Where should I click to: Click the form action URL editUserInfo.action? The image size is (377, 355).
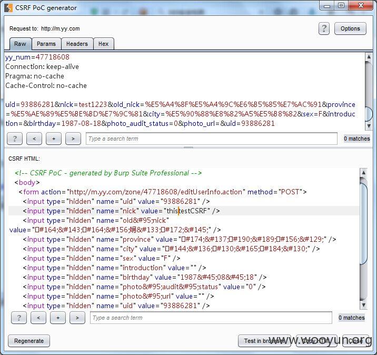[156, 192]
